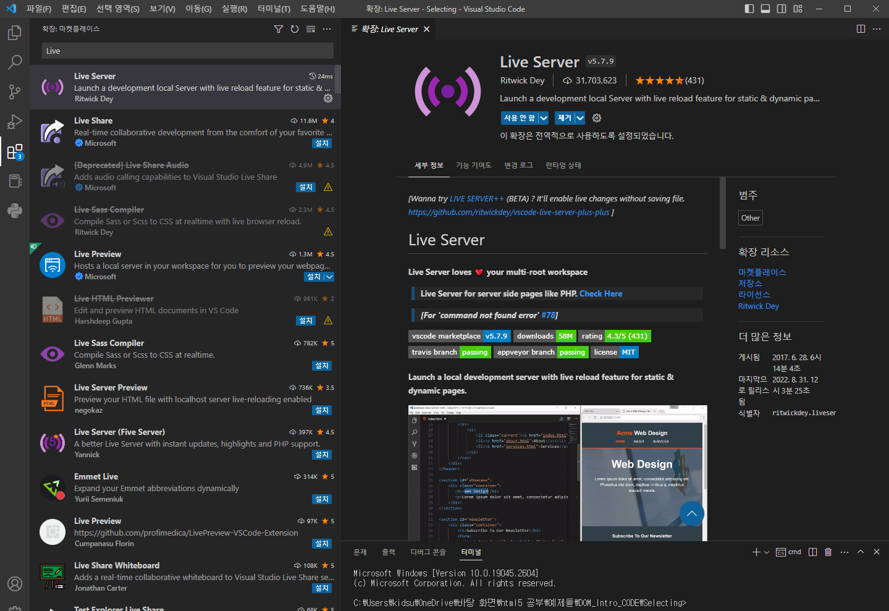Switch to the 런타임 상태 tab
The image size is (889, 611).
[563, 165]
